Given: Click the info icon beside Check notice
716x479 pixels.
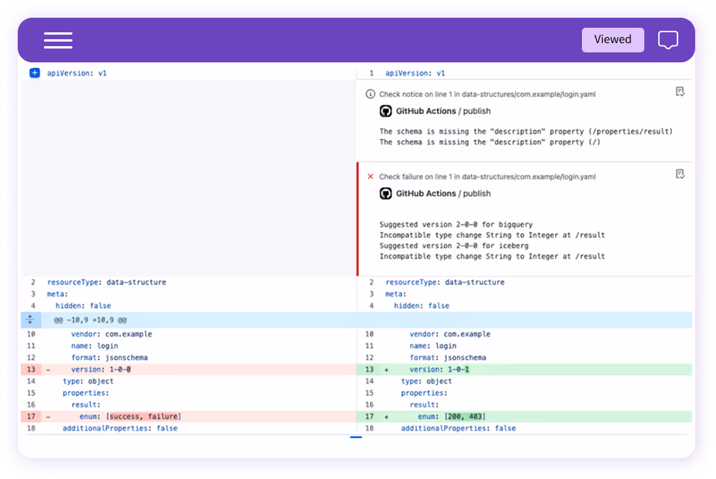Looking at the screenshot, I should click(x=370, y=94).
